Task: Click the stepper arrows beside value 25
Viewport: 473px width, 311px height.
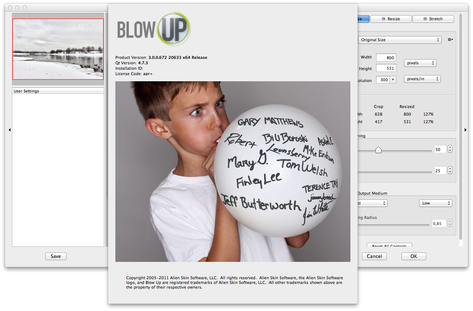Action: 450,170
